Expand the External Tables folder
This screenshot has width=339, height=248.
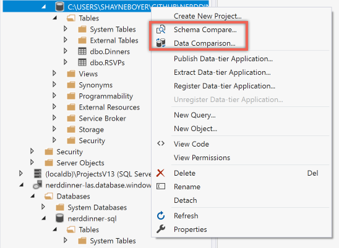pyautogui.click(x=66, y=40)
